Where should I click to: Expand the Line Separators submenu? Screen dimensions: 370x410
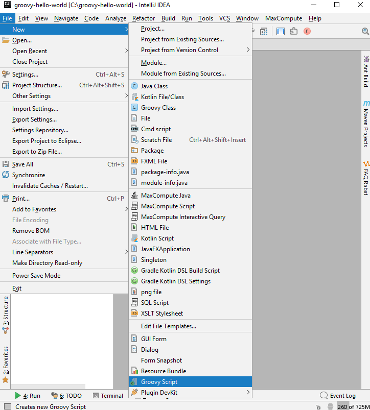[x=64, y=252]
